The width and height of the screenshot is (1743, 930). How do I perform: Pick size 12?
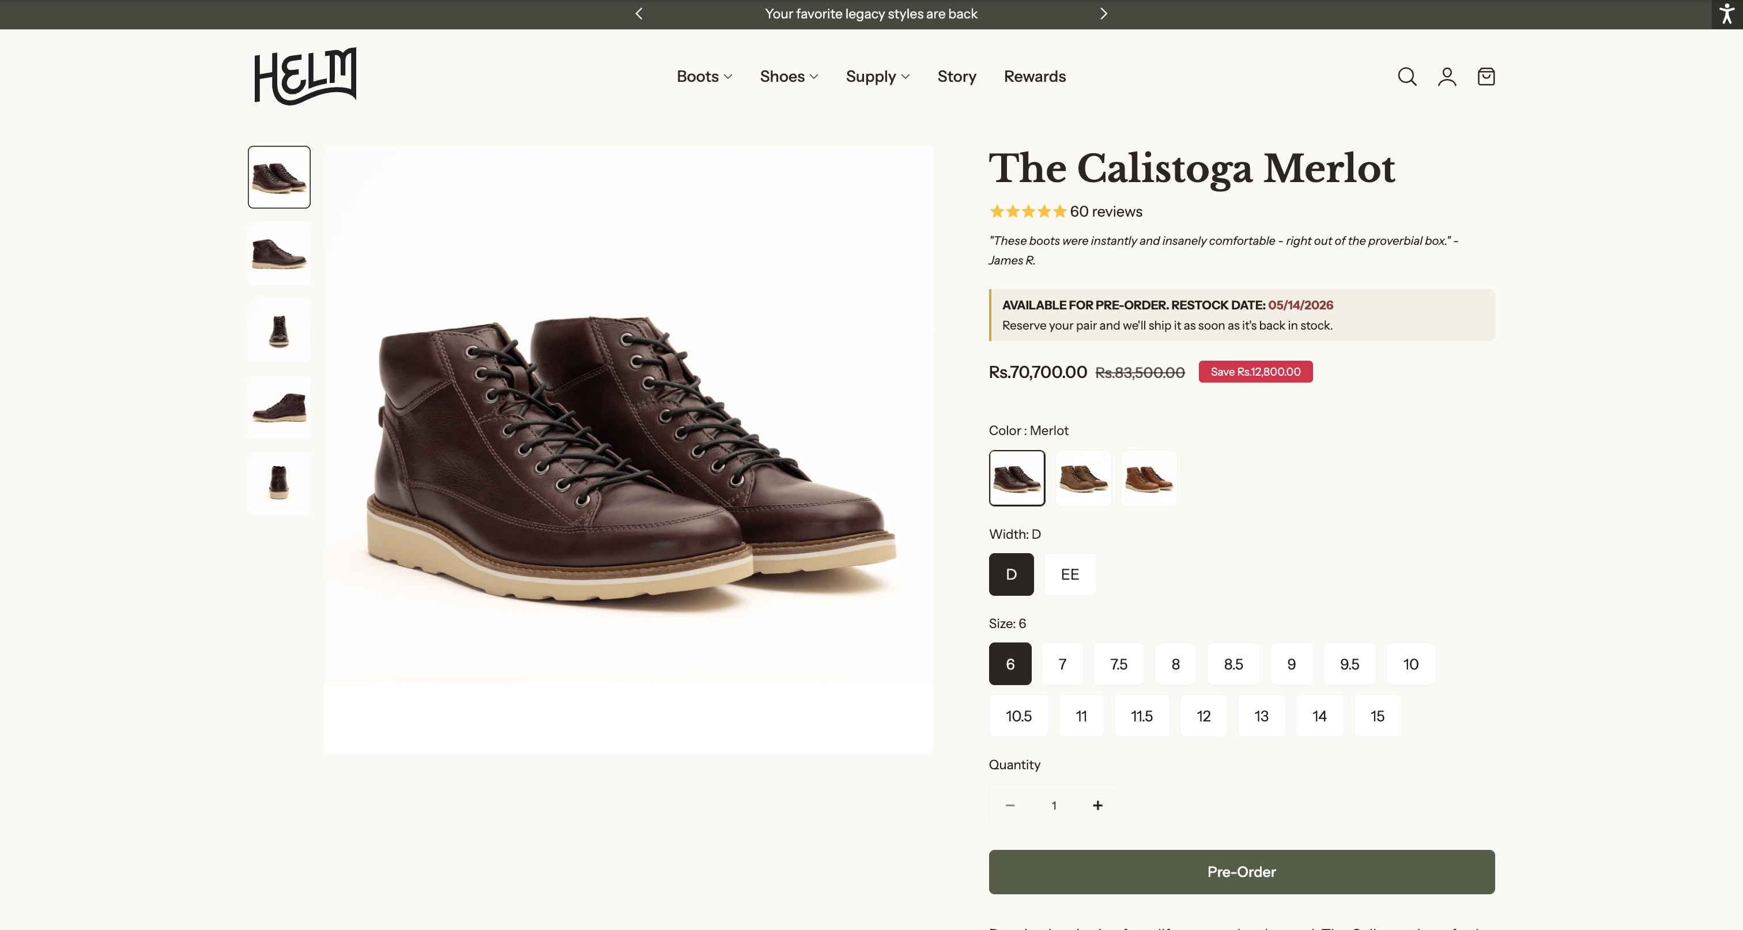[1203, 716]
